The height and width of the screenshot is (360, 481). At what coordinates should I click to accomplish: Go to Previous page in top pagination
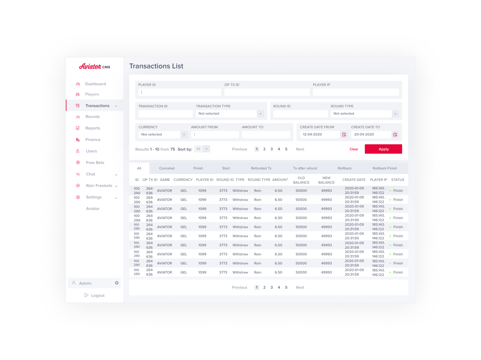click(240, 149)
